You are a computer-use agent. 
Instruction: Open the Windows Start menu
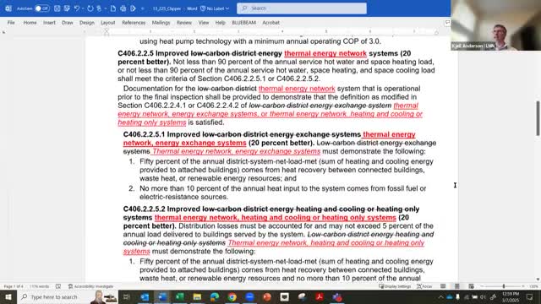coord(8,296)
